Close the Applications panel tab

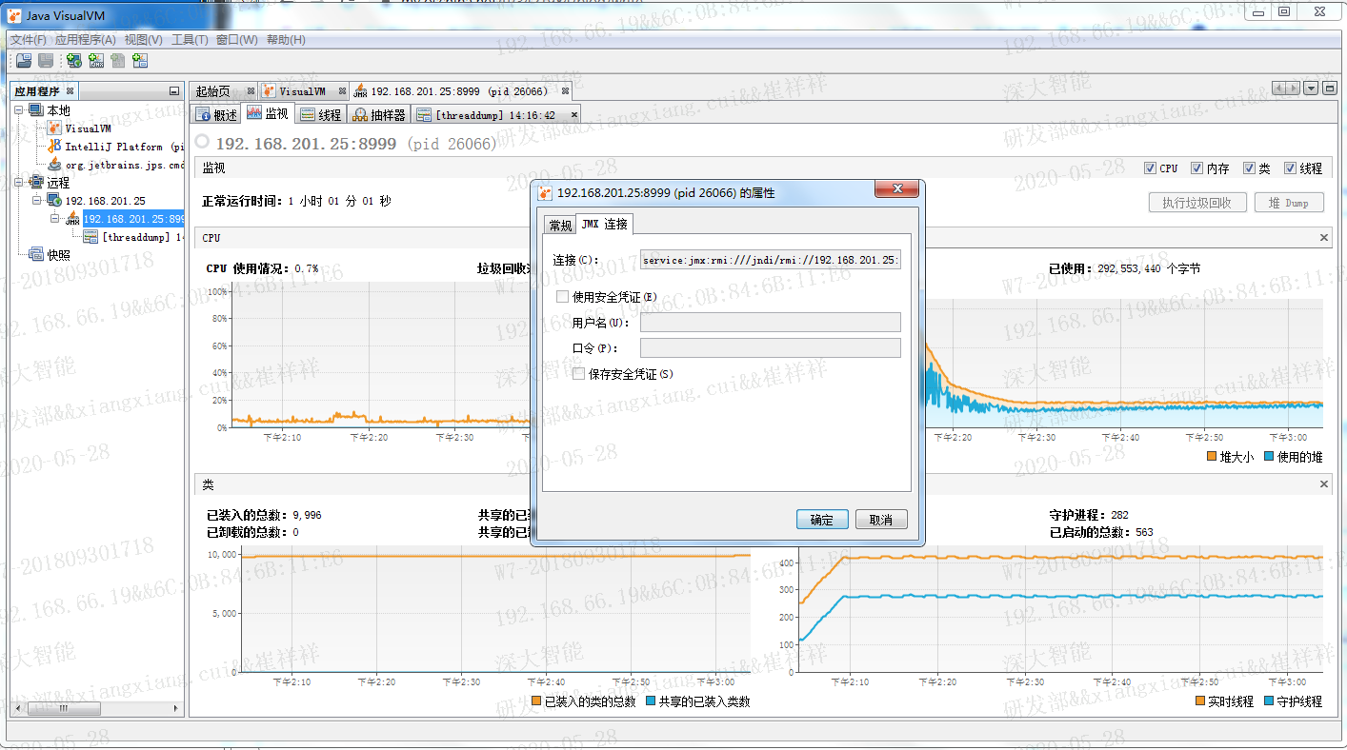[70, 91]
